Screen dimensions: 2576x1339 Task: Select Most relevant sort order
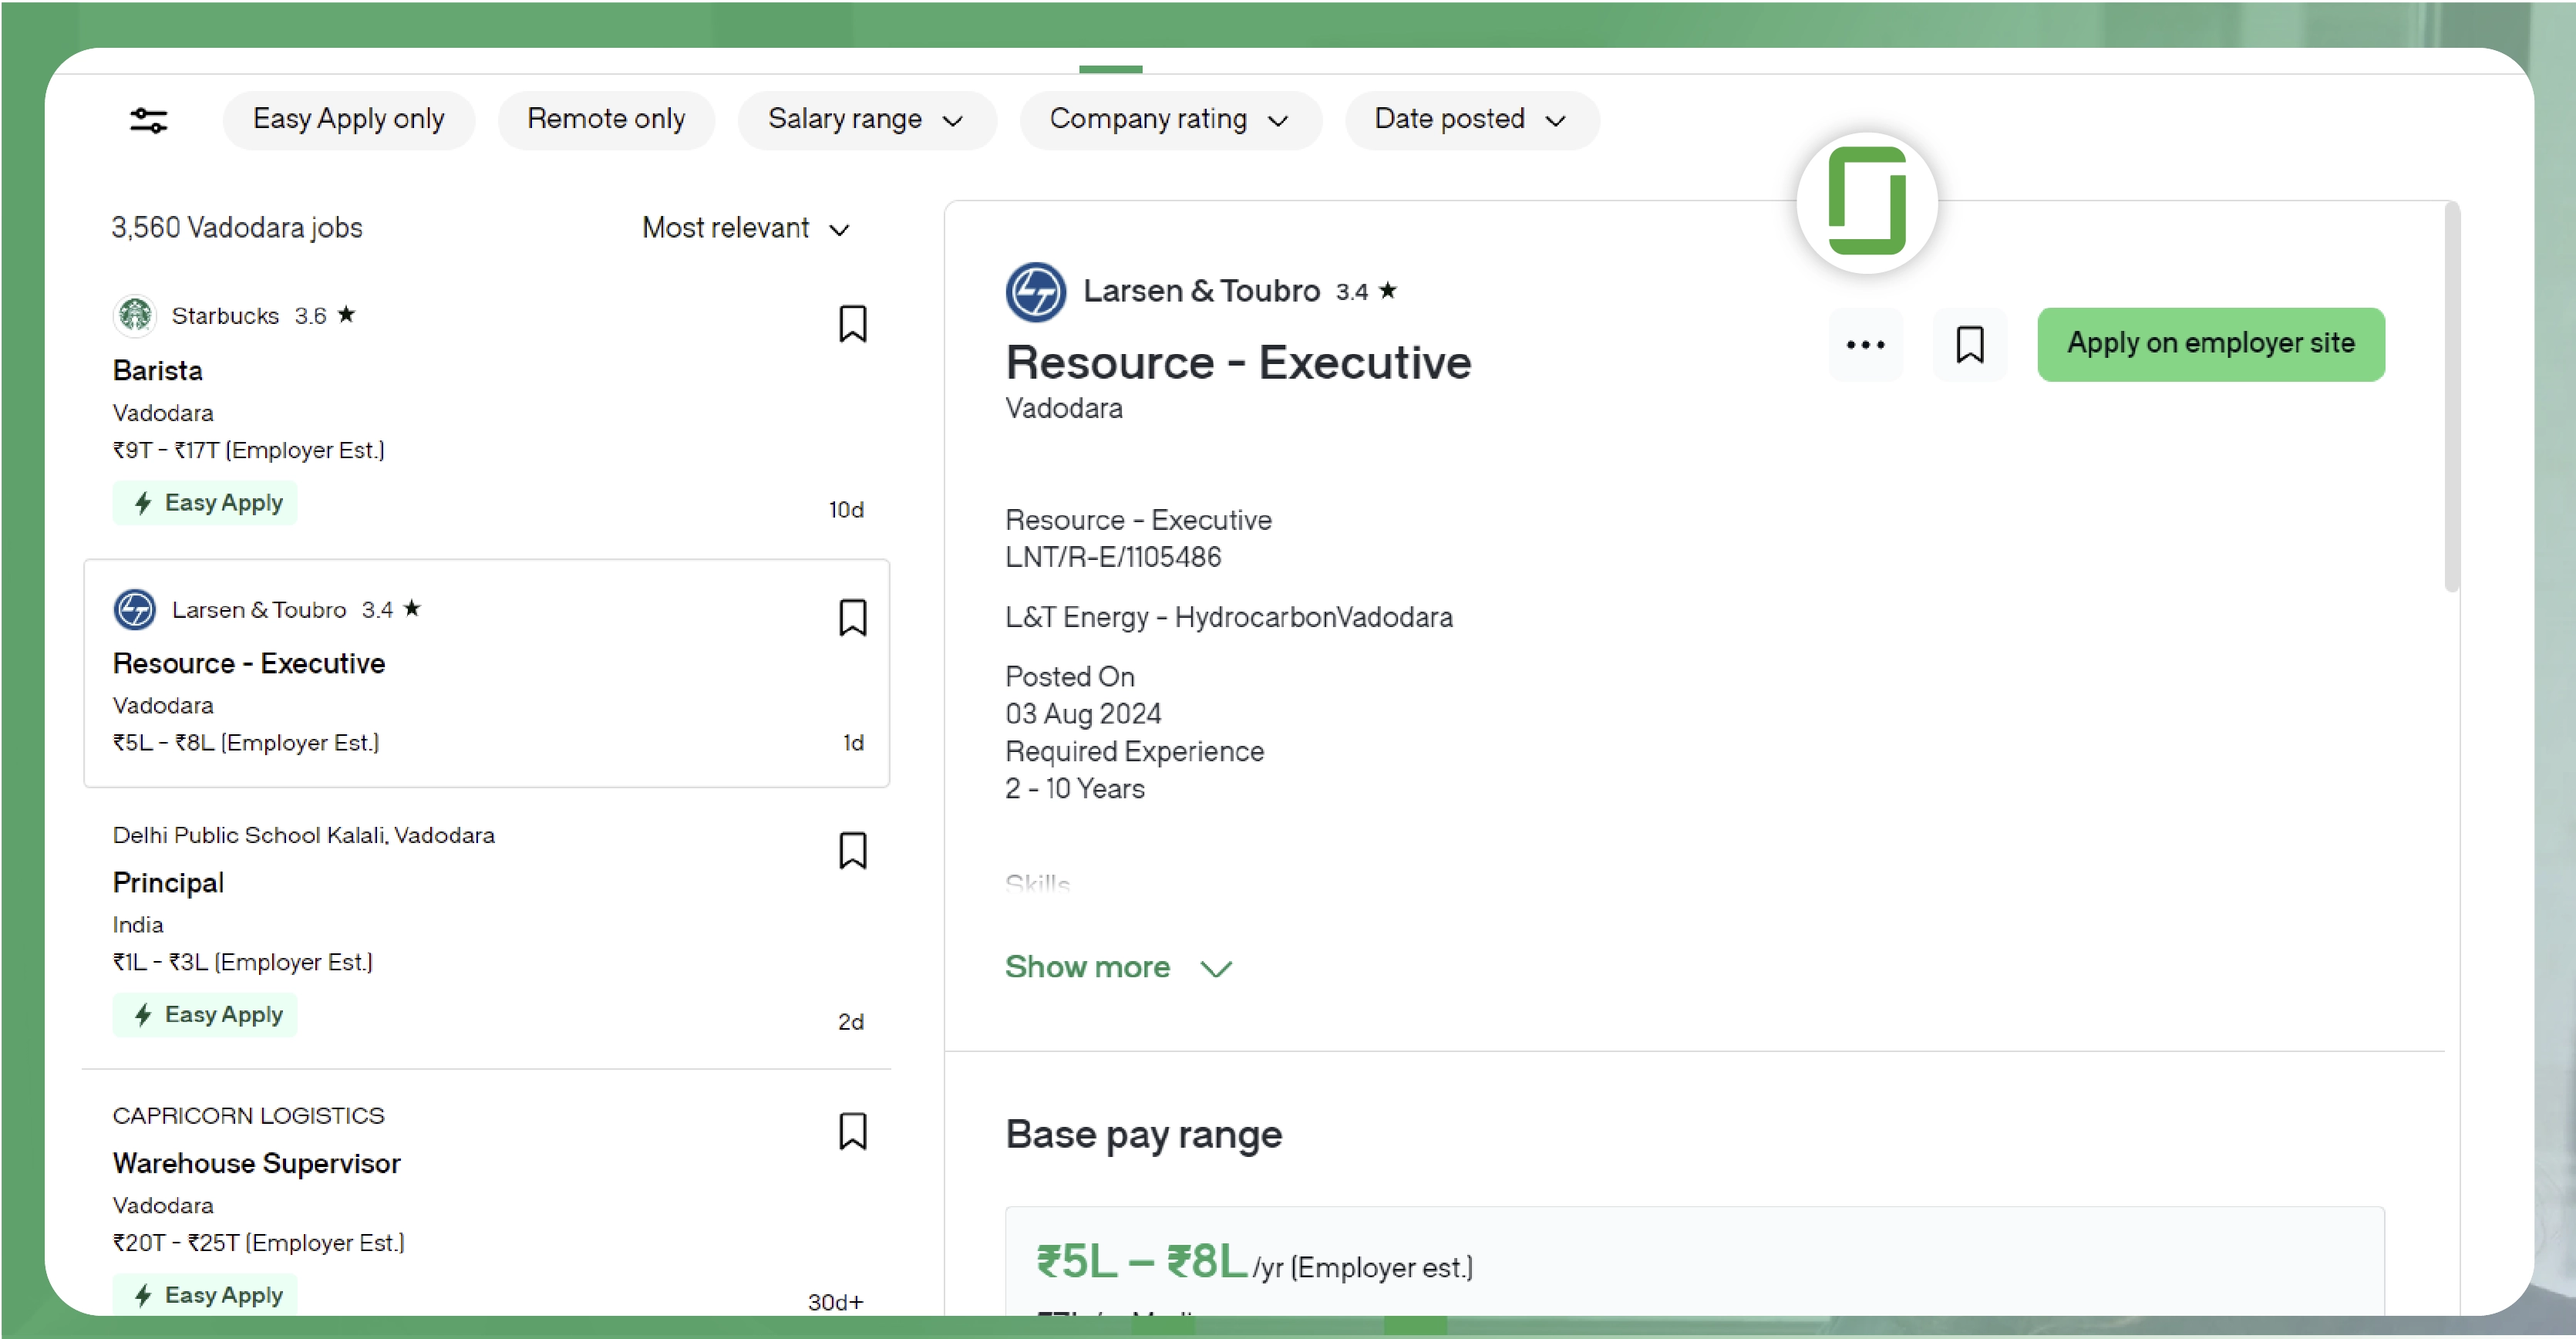[x=745, y=228]
